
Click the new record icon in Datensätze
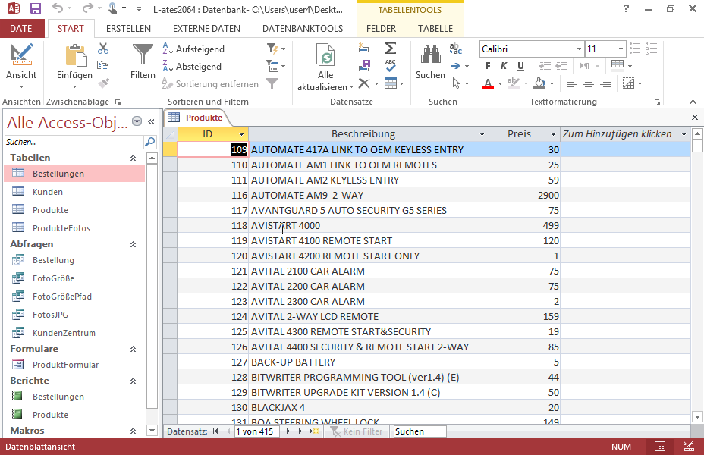tap(363, 48)
